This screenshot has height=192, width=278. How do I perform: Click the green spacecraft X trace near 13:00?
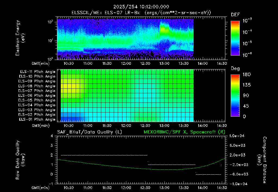[164, 170]
